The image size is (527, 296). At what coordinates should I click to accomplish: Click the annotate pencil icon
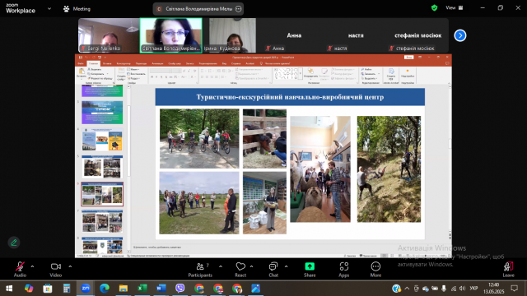[14, 243]
